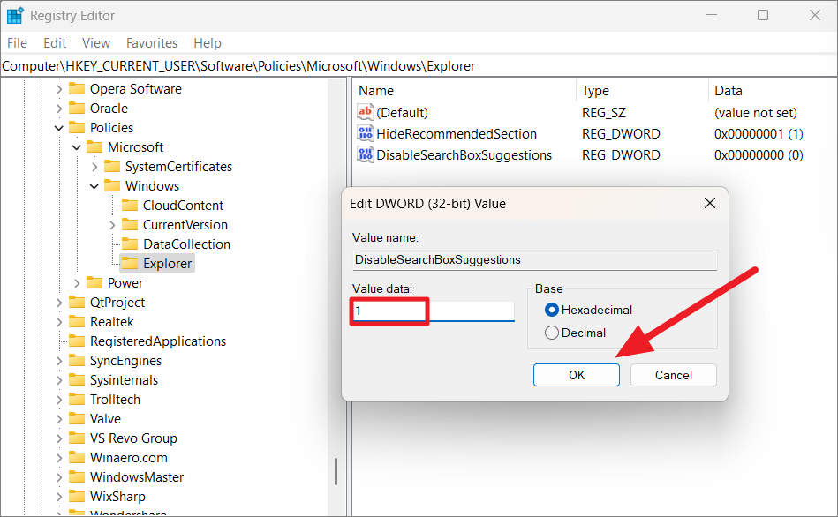This screenshot has width=838, height=517.
Task: Expand the SystemCertificates key
Action: (x=94, y=167)
